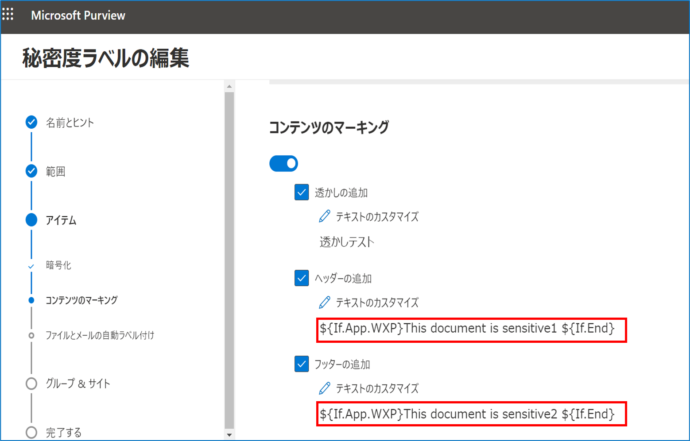Screen dimensions: 690x441
Task: Click the completed 範囲 step circle
Action: tap(31, 171)
